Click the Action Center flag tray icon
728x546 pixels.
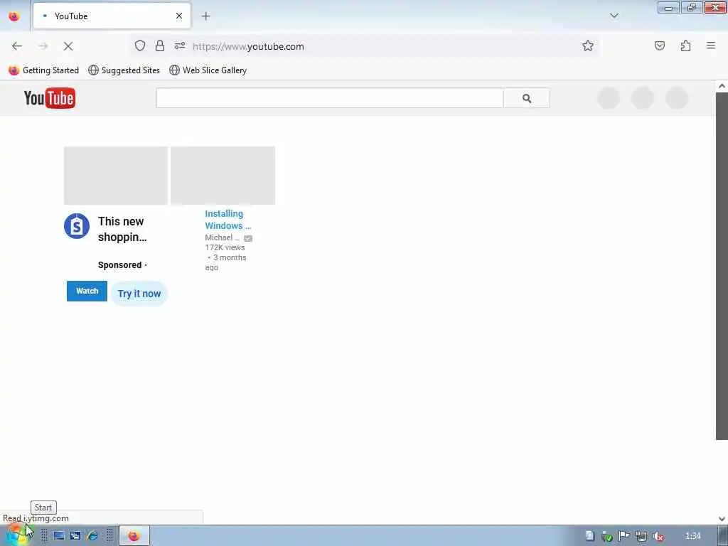tap(623, 536)
